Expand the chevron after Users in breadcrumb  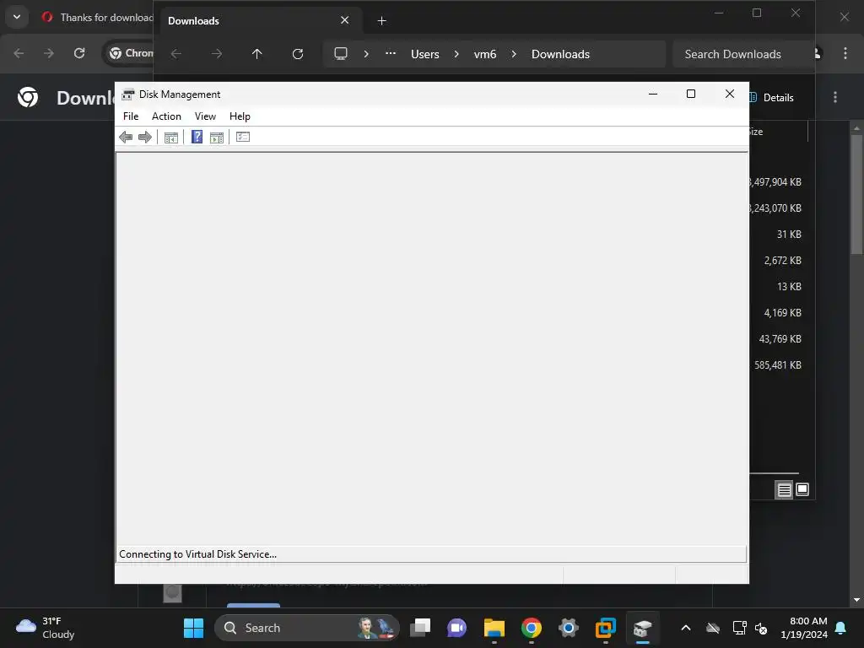pos(456,54)
